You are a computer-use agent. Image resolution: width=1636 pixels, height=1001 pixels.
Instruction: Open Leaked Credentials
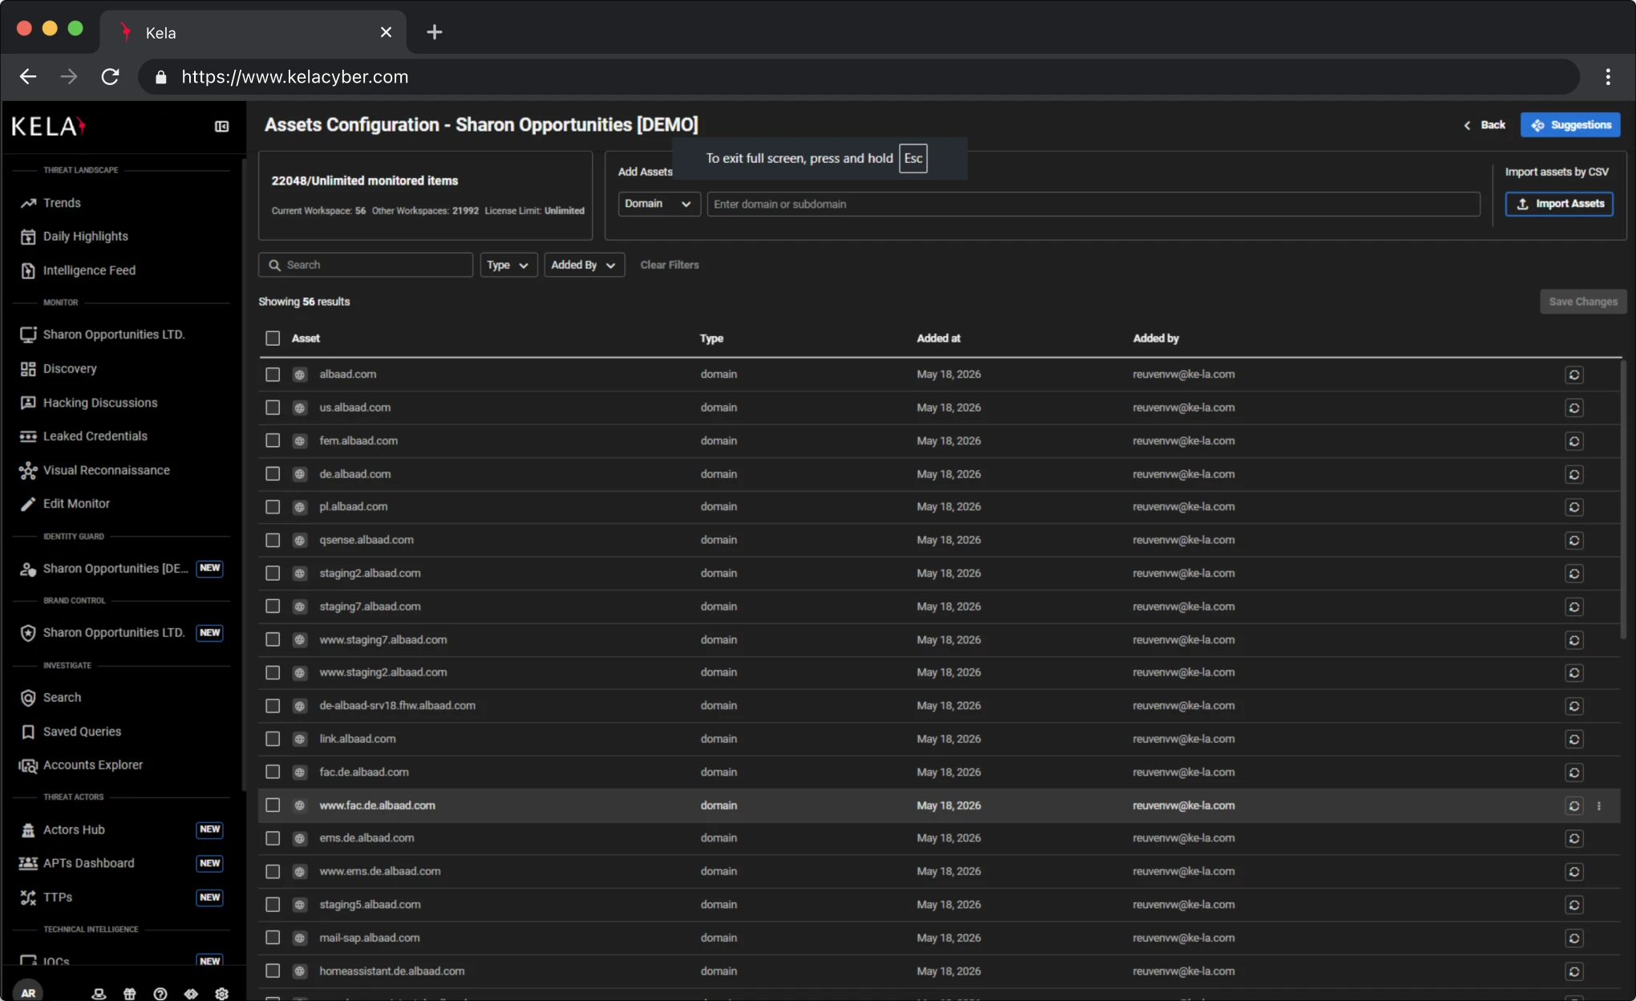pos(95,436)
